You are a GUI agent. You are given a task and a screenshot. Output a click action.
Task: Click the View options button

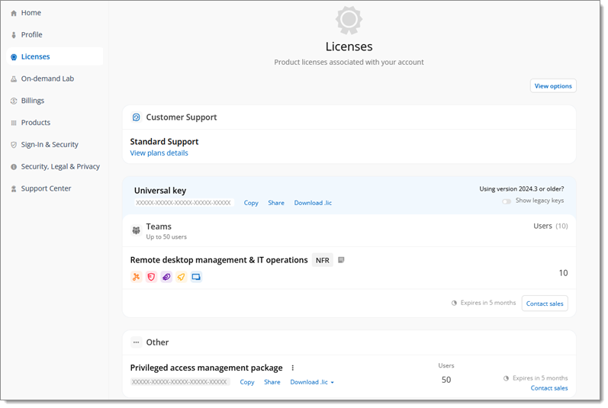point(553,86)
